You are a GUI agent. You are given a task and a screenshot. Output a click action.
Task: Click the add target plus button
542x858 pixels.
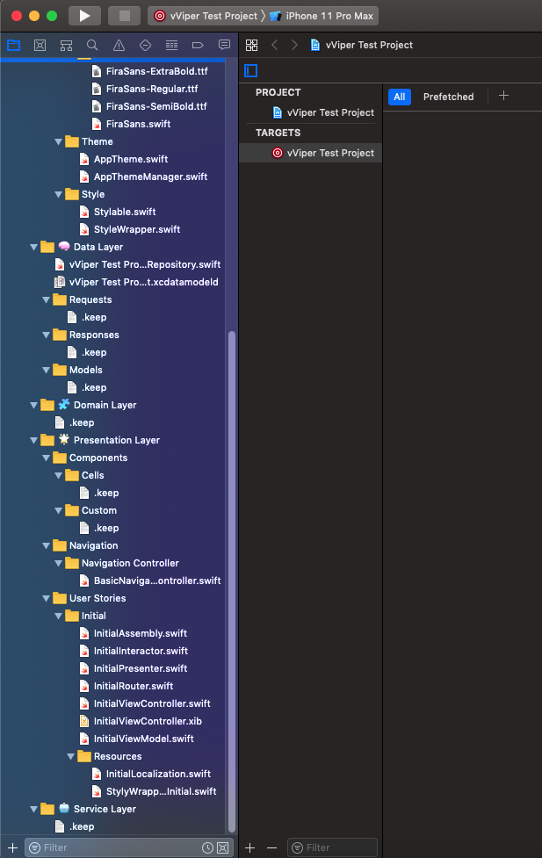pos(250,847)
